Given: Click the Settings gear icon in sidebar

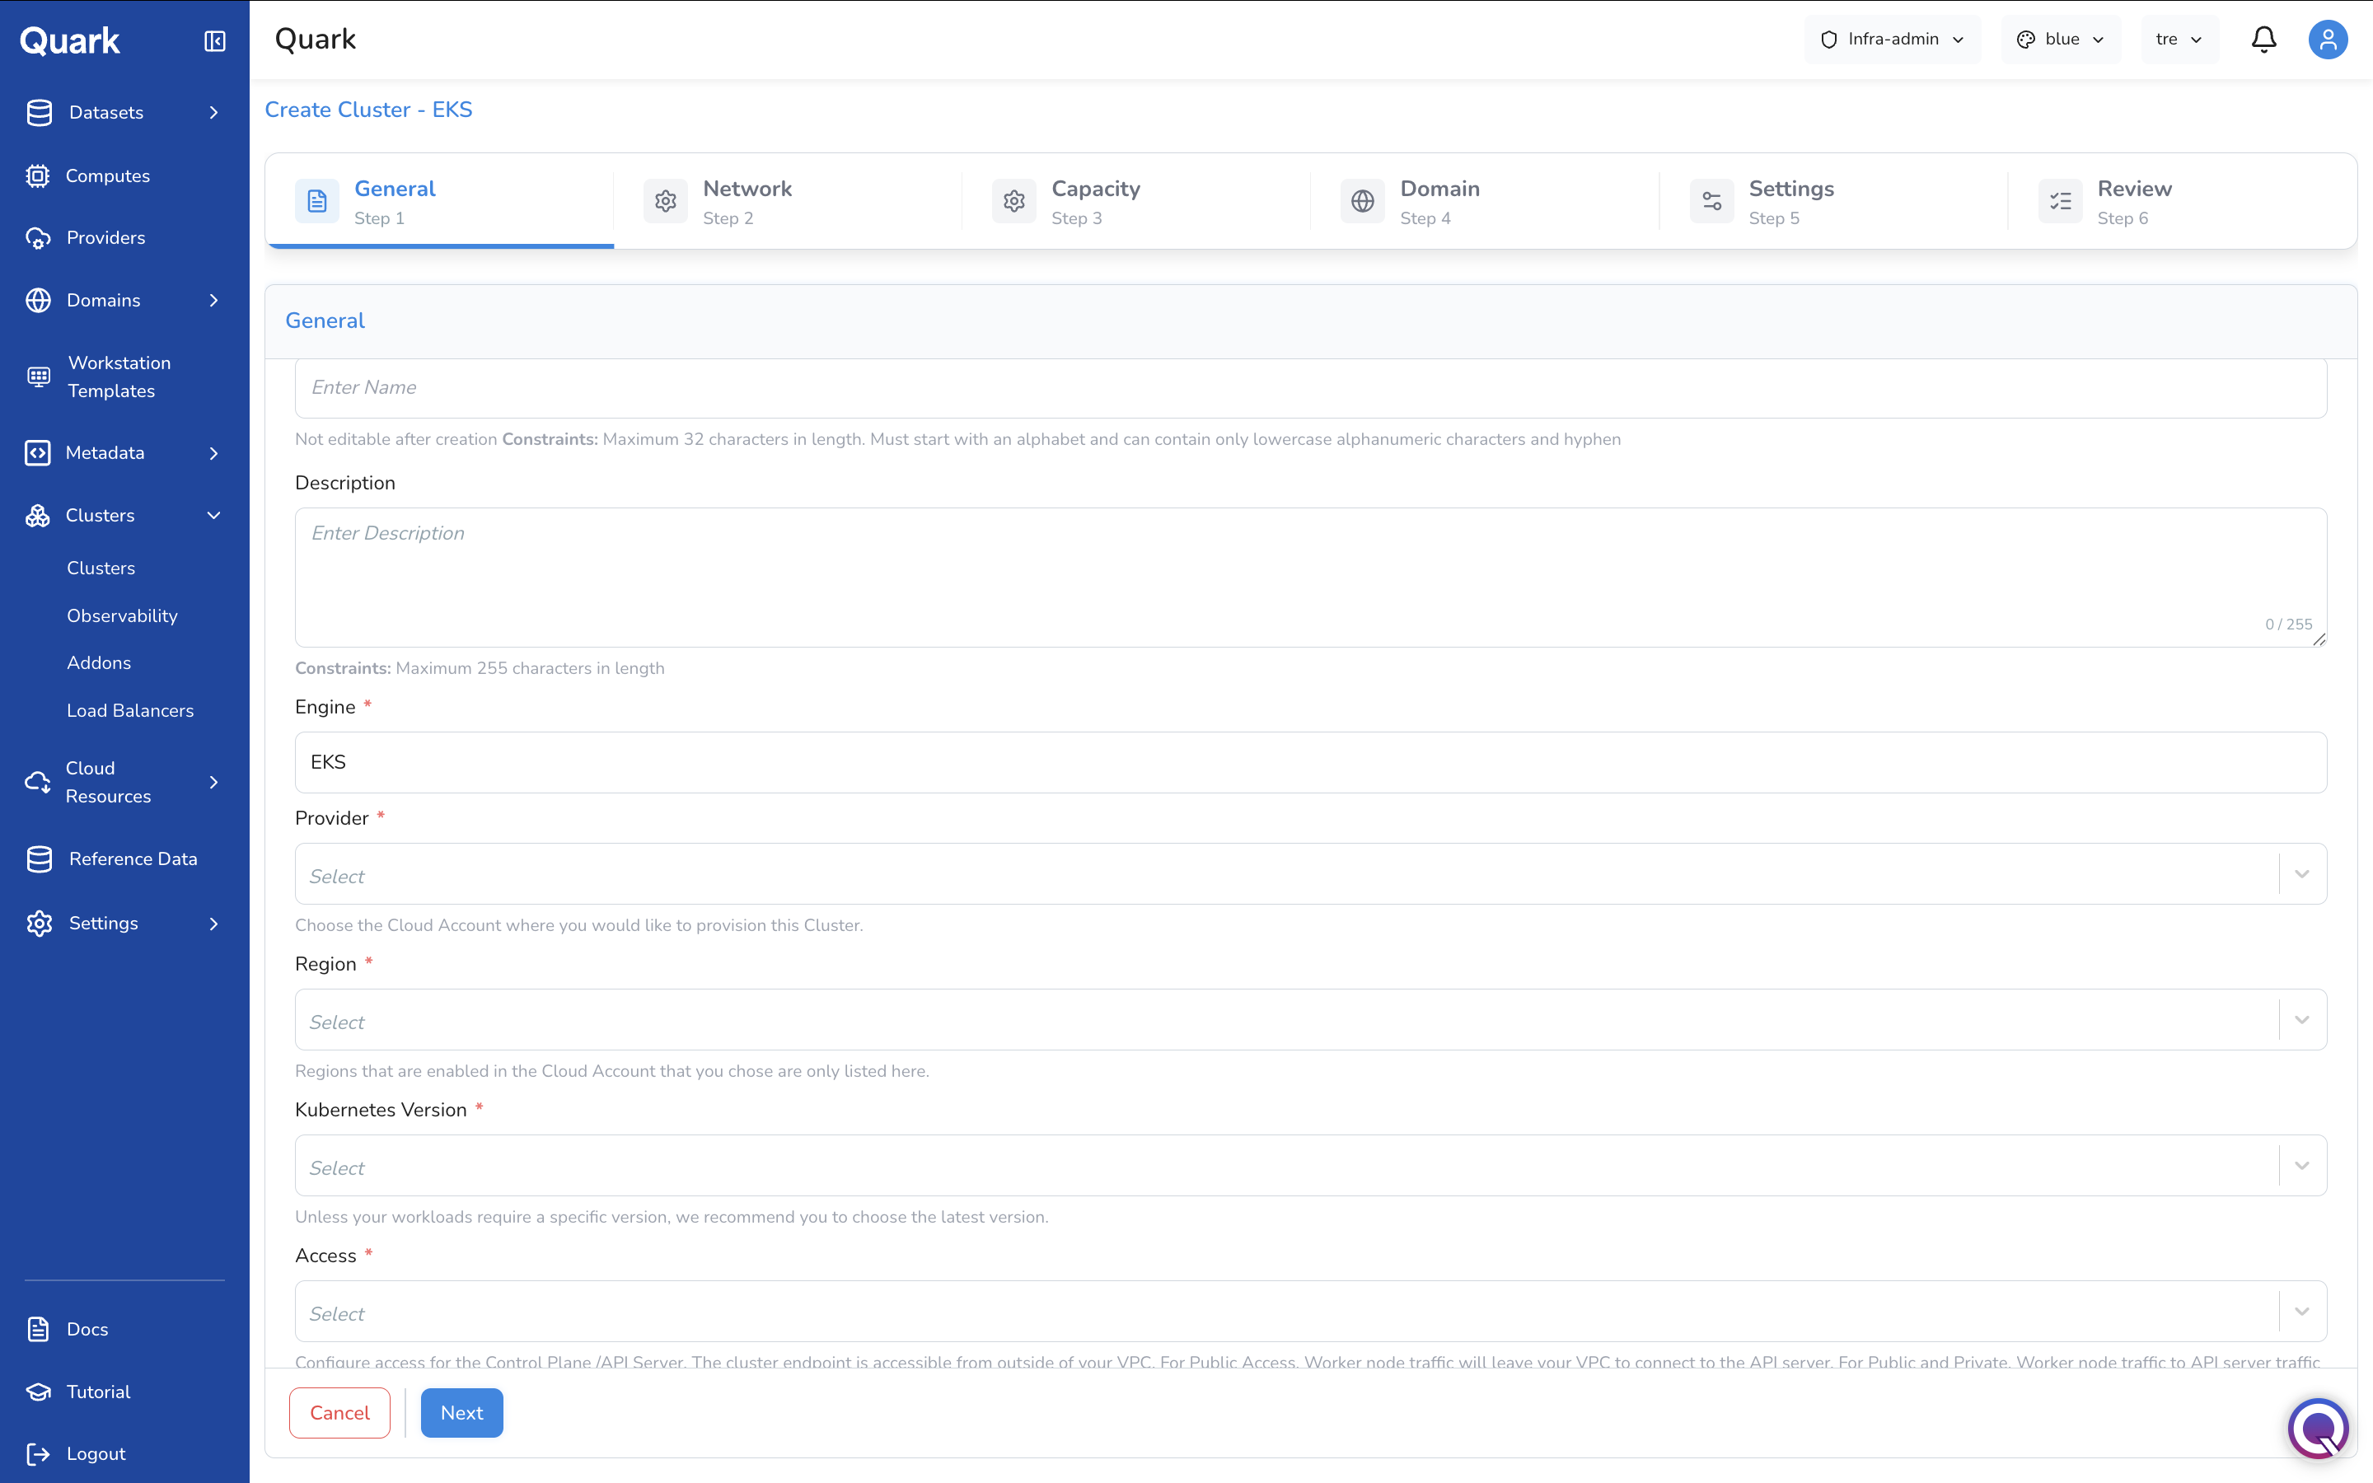Looking at the screenshot, I should 40,924.
